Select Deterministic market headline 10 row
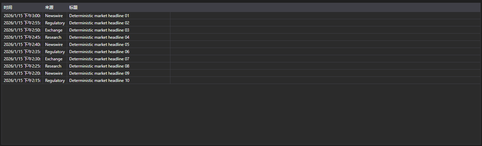Image resolution: width=482 pixels, height=146 pixels. (x=241, y=80)
